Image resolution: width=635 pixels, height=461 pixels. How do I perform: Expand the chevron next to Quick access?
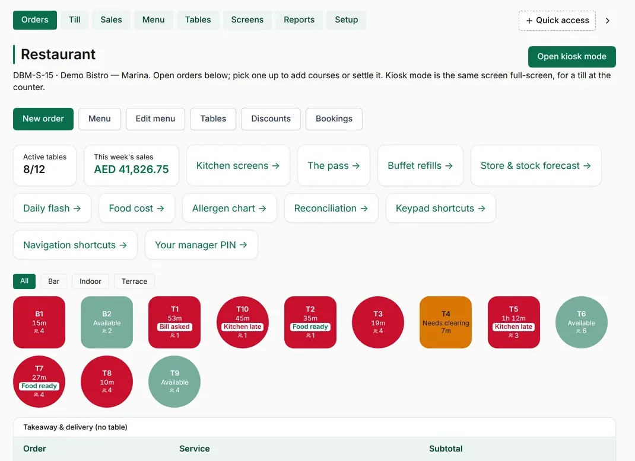(608, 21)
